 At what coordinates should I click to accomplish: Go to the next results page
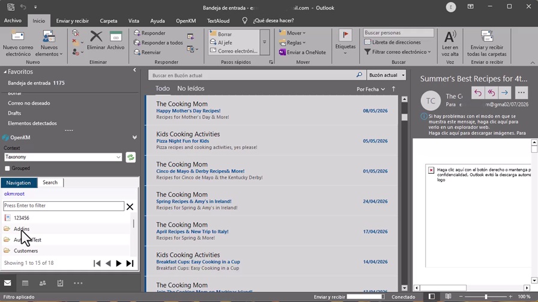119,263
